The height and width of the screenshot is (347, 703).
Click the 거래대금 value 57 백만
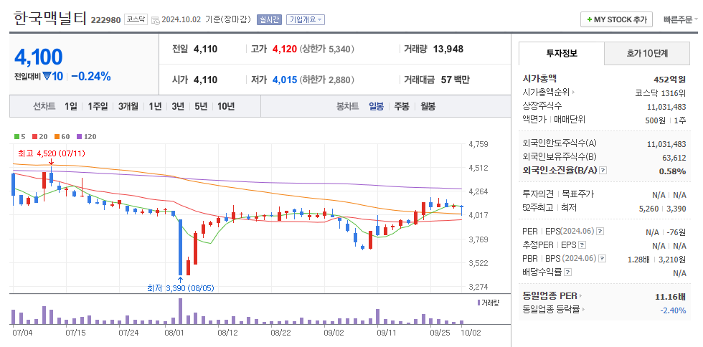click(x=455, y=80)
